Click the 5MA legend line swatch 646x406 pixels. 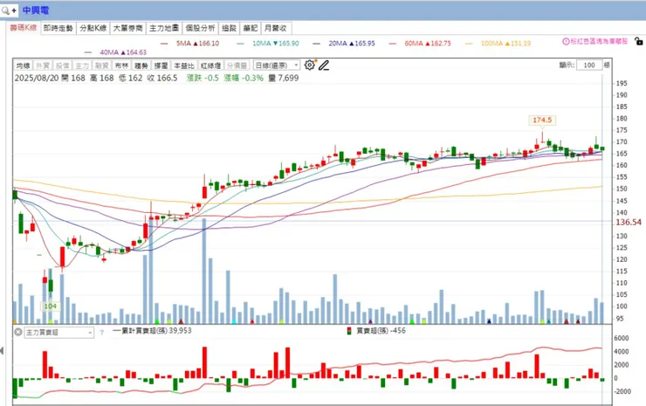(x=164, y=44)
